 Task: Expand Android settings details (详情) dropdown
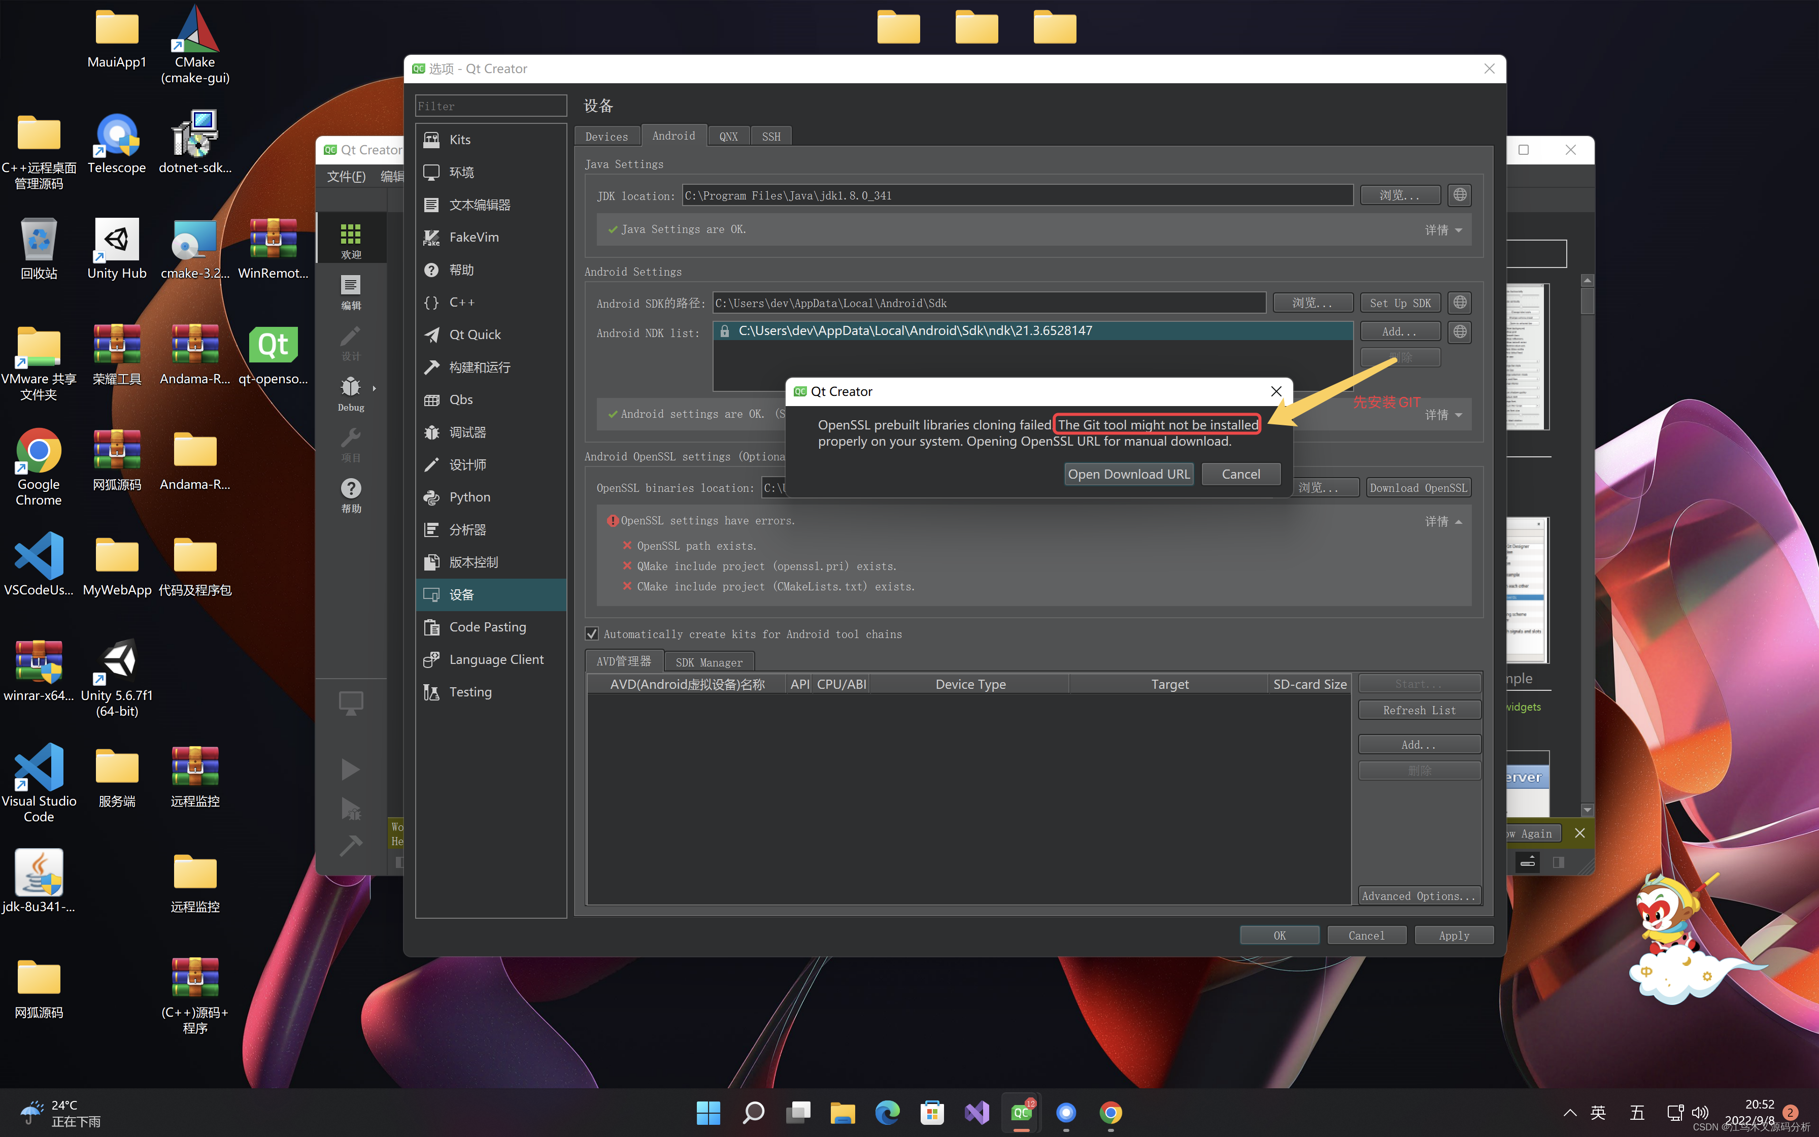click(1443, 415)
